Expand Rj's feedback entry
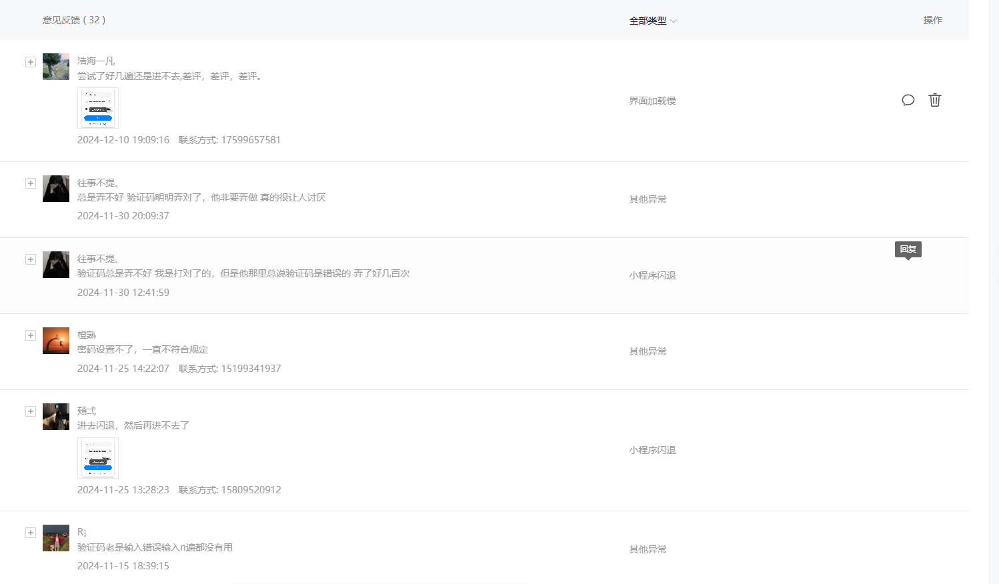This screenshot has height=584, width=999. [31, 533]
